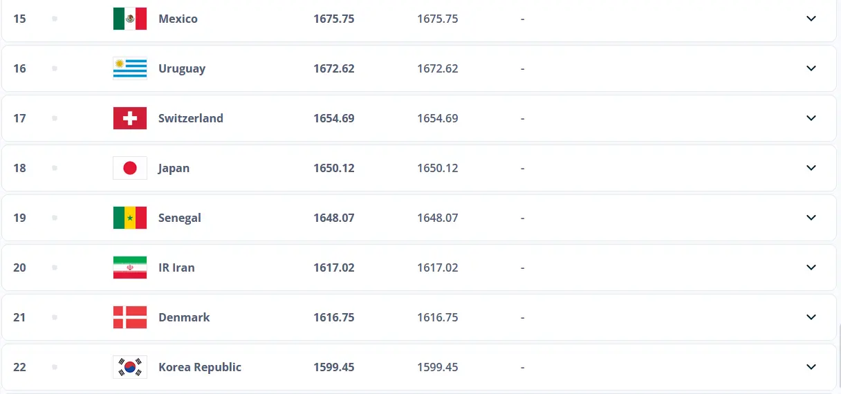This screenshot has height=394, width=841.
Task: Click the Mexico flag icon
Action: click(x=130, y=19)
